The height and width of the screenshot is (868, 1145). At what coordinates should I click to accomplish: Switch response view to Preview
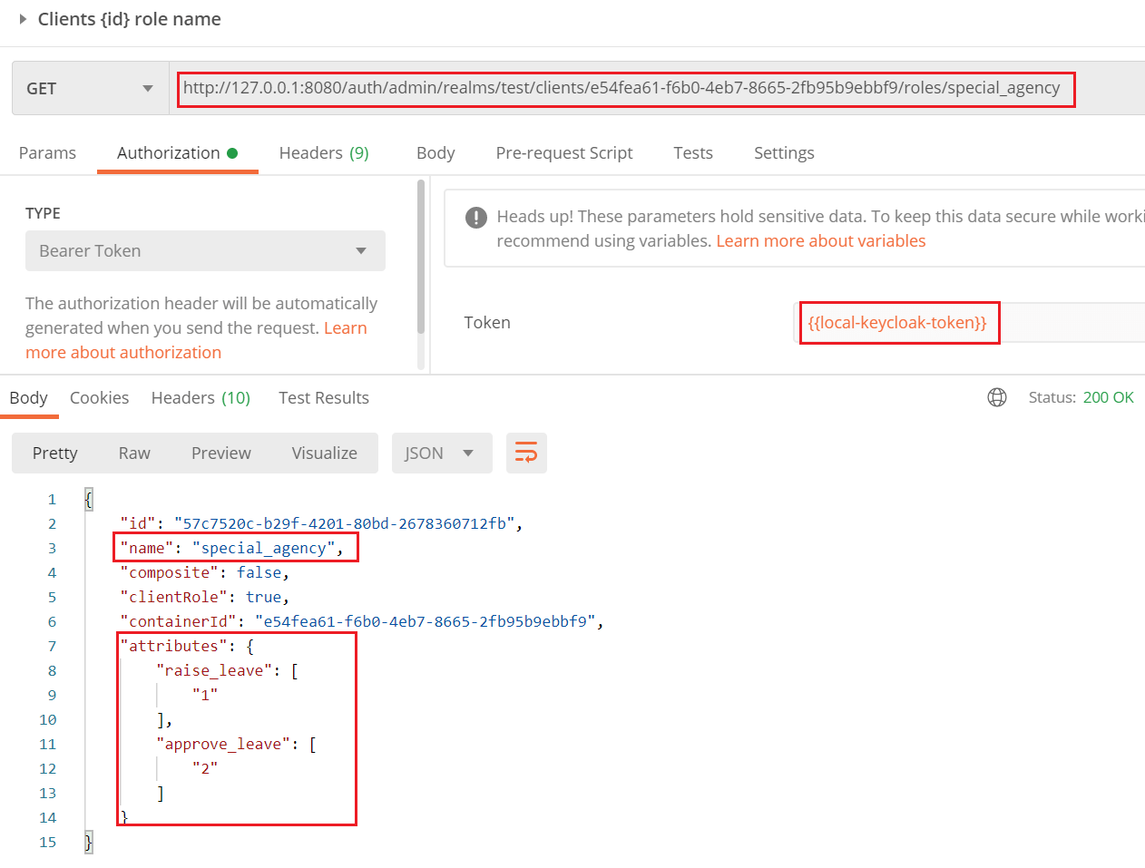(220, 453)
